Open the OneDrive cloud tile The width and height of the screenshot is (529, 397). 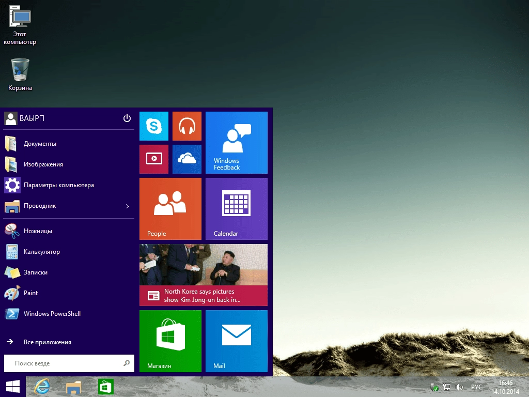pyautogui.click(x=187, y=159)
